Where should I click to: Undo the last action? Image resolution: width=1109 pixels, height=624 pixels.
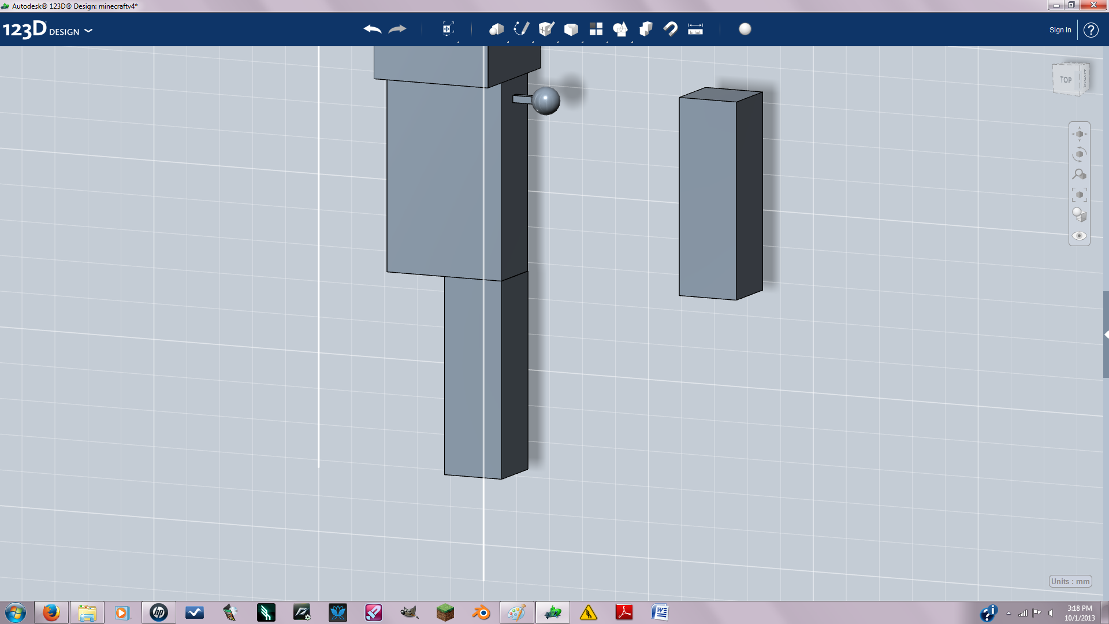point(373,29)
